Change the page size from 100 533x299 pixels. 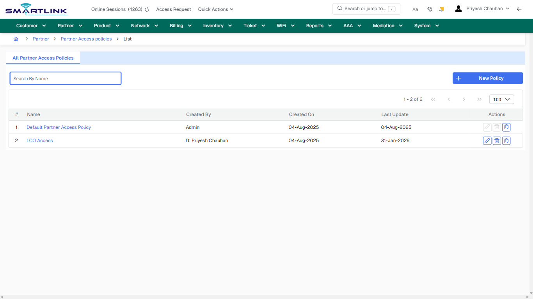point(501,99)
